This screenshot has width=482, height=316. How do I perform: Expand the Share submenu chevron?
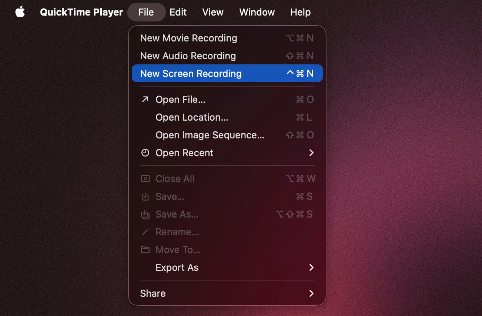(311, 293)
